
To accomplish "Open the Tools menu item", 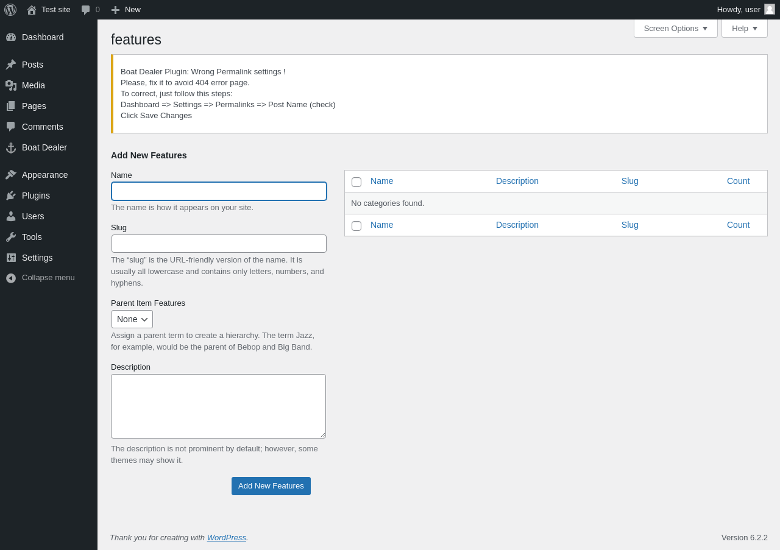I will click(x=49, y=237).
